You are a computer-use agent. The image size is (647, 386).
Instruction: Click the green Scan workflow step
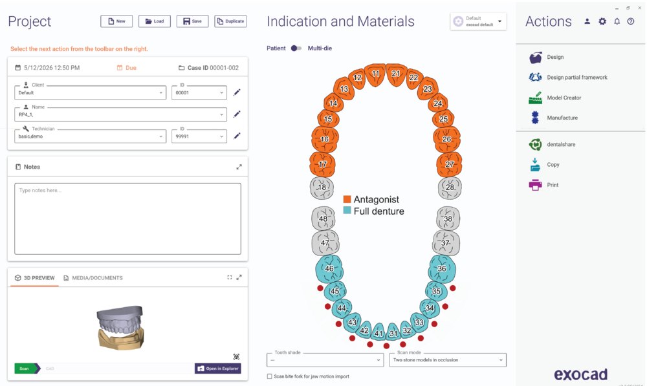click(27, 369)
